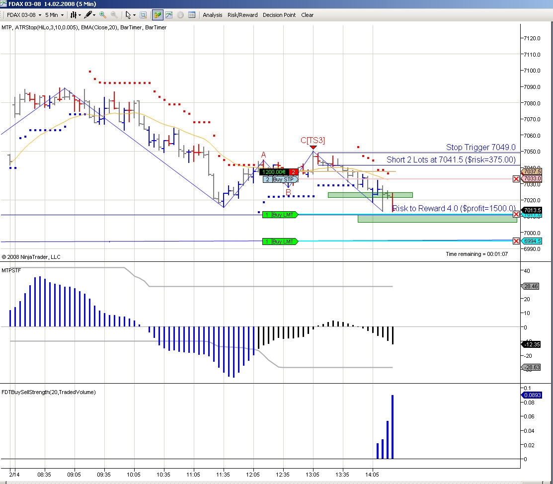Click the zoom in magnifier icon
Image resolution: width=553 pixels, height=484 pixels.
103,15
